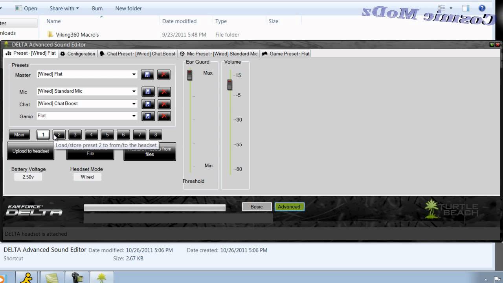The width and height of the screenshot is (503, 283).
Task: Open the Mic Preset - [Wired] Standard Mic tab
Action: point(218,53)
